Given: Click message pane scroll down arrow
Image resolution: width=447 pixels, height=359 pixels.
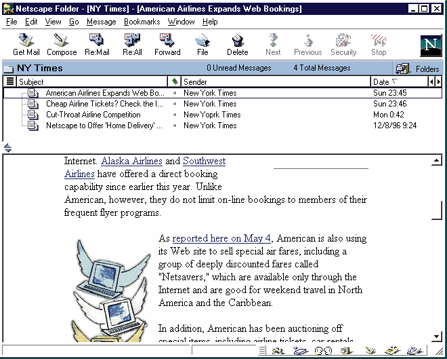Looking at the screenshot, I should click(437, 337).
